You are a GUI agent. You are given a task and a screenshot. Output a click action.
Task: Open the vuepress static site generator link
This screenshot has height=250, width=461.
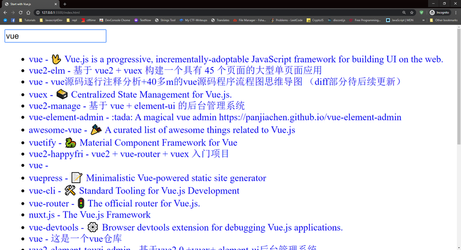[148, 178]
